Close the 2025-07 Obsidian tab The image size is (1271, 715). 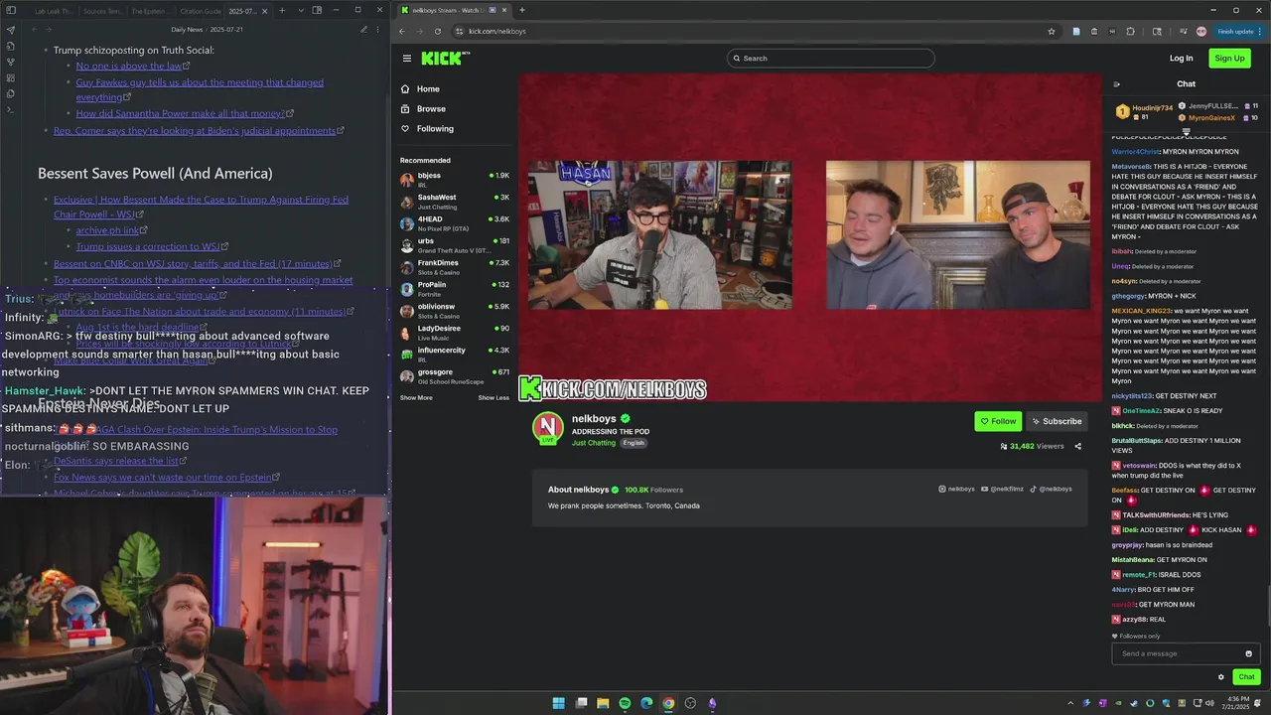click(x=265, y=11)
